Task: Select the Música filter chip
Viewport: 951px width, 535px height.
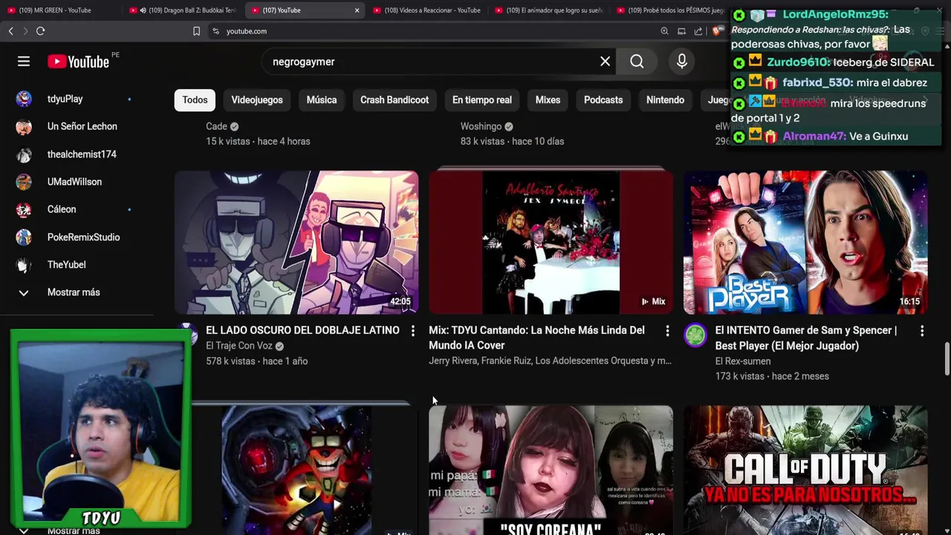Action: click(x=322, y=100)
